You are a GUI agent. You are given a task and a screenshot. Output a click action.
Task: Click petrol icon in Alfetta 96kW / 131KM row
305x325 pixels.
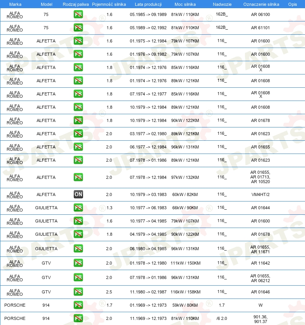tap(78, 147)
